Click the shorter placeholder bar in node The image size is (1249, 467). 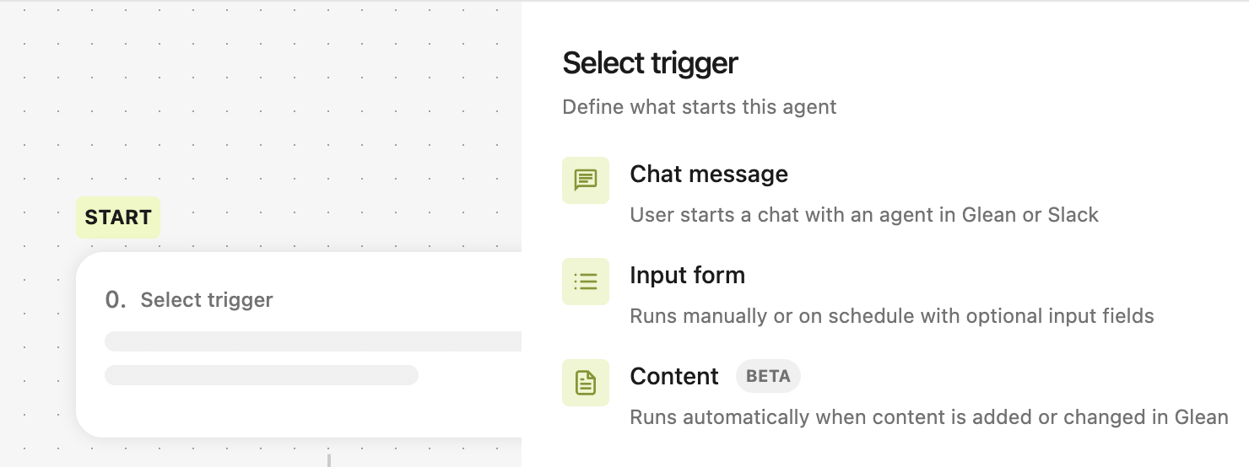coord(262,375)
